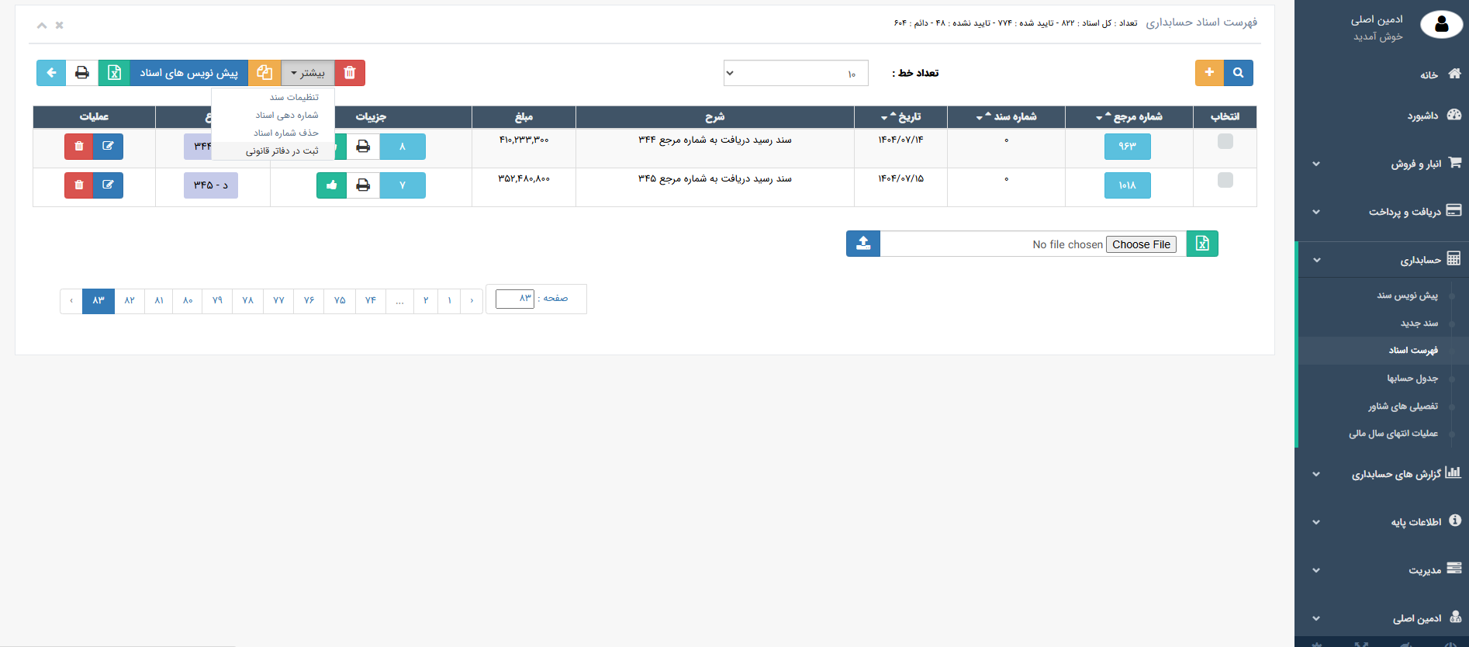Click the printer icon in top toolbar
Image resolution: width=1469 pixels, height=647 pixels.
[81, 73]
